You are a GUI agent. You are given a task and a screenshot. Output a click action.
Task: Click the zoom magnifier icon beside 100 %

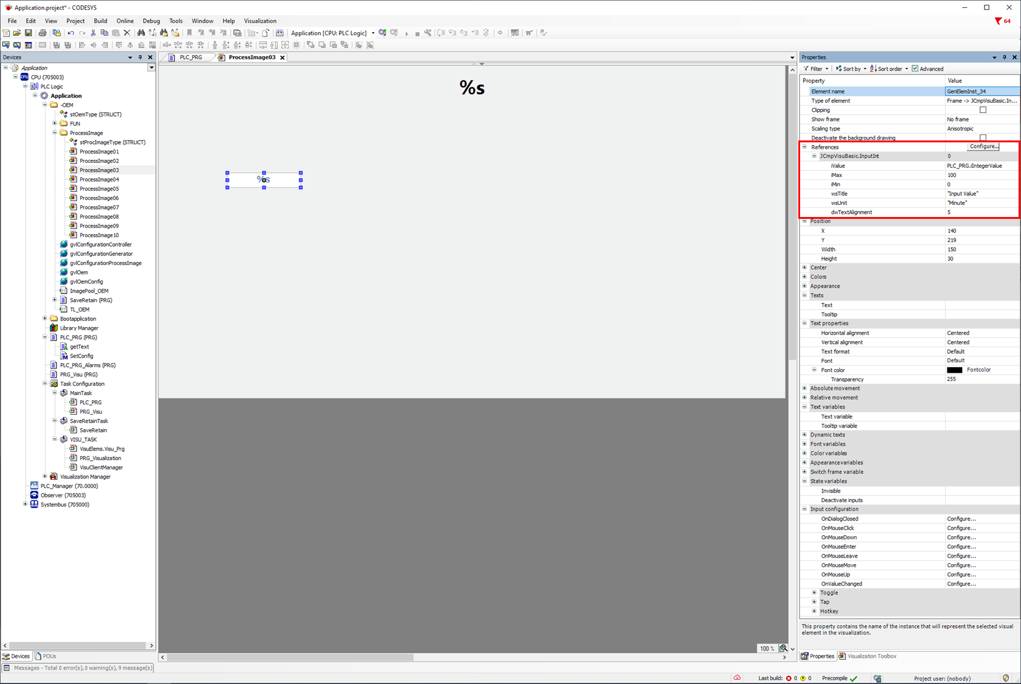(x=783, y=648)
